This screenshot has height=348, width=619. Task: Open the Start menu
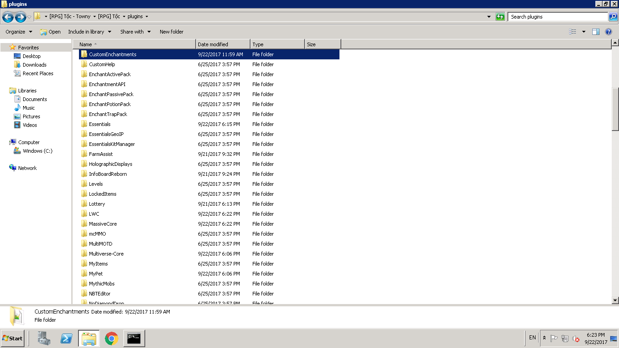click(13, 338)
